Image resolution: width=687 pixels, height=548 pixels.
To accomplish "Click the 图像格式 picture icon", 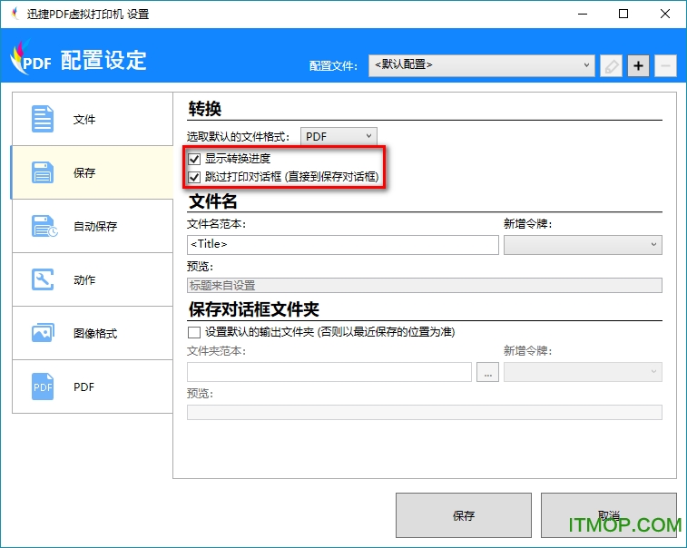I will tap(43, 333).
